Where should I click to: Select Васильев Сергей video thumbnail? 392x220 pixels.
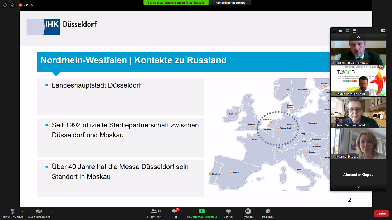tap(358, 53)
